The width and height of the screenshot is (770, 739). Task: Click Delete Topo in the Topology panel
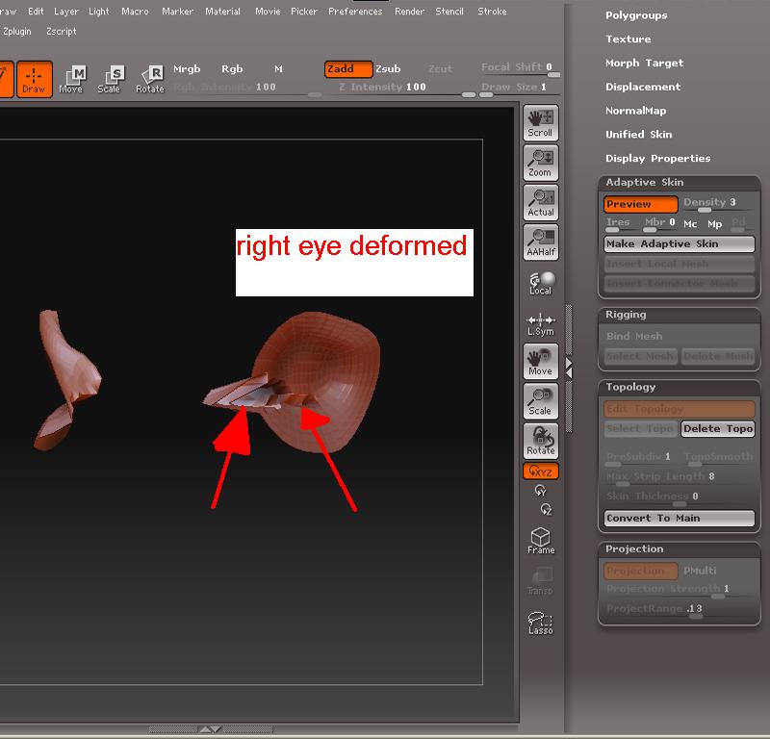coord(717,428)
